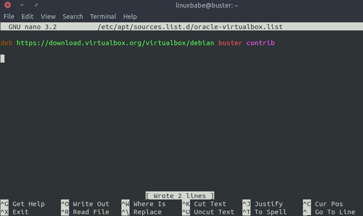Click the ^G Get Help shortcut
Viewport: 363px width, 216px height.
22,204
